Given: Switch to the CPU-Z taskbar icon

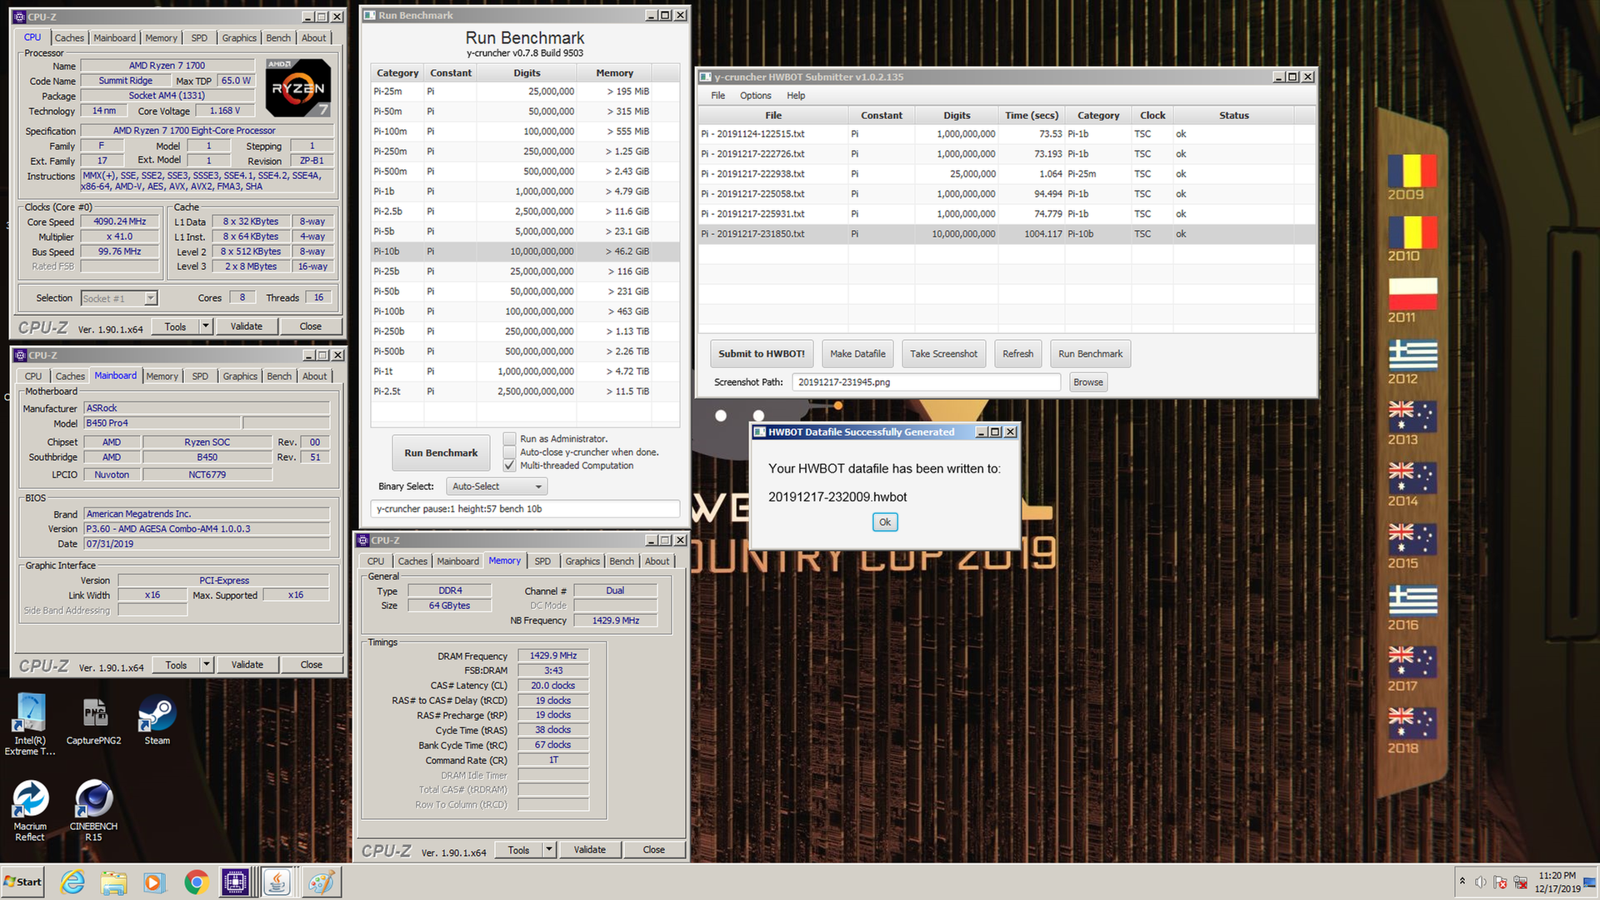Looking at the screenshot, I should (236, 882).
